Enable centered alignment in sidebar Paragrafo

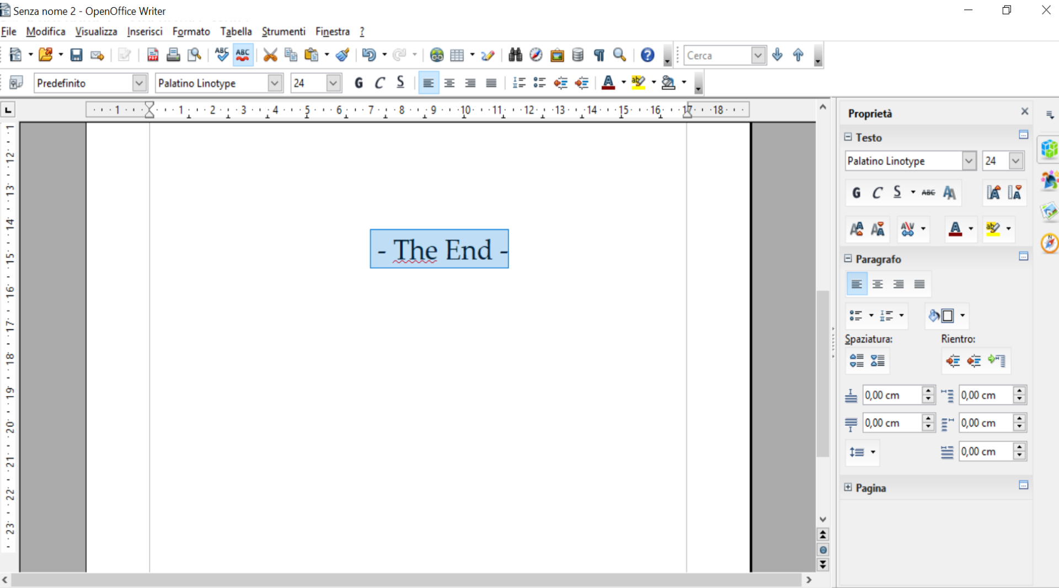coord(878,285)
